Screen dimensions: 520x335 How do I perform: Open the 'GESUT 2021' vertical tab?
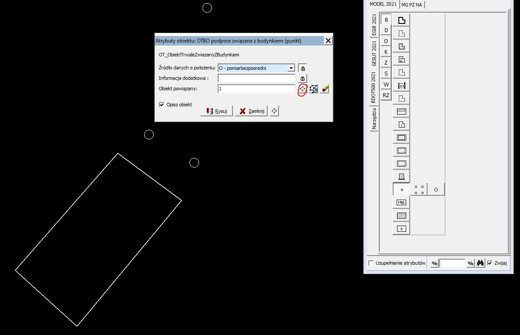[x=374, y=53]
